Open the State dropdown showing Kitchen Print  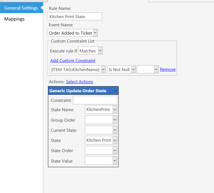(115, 140)
